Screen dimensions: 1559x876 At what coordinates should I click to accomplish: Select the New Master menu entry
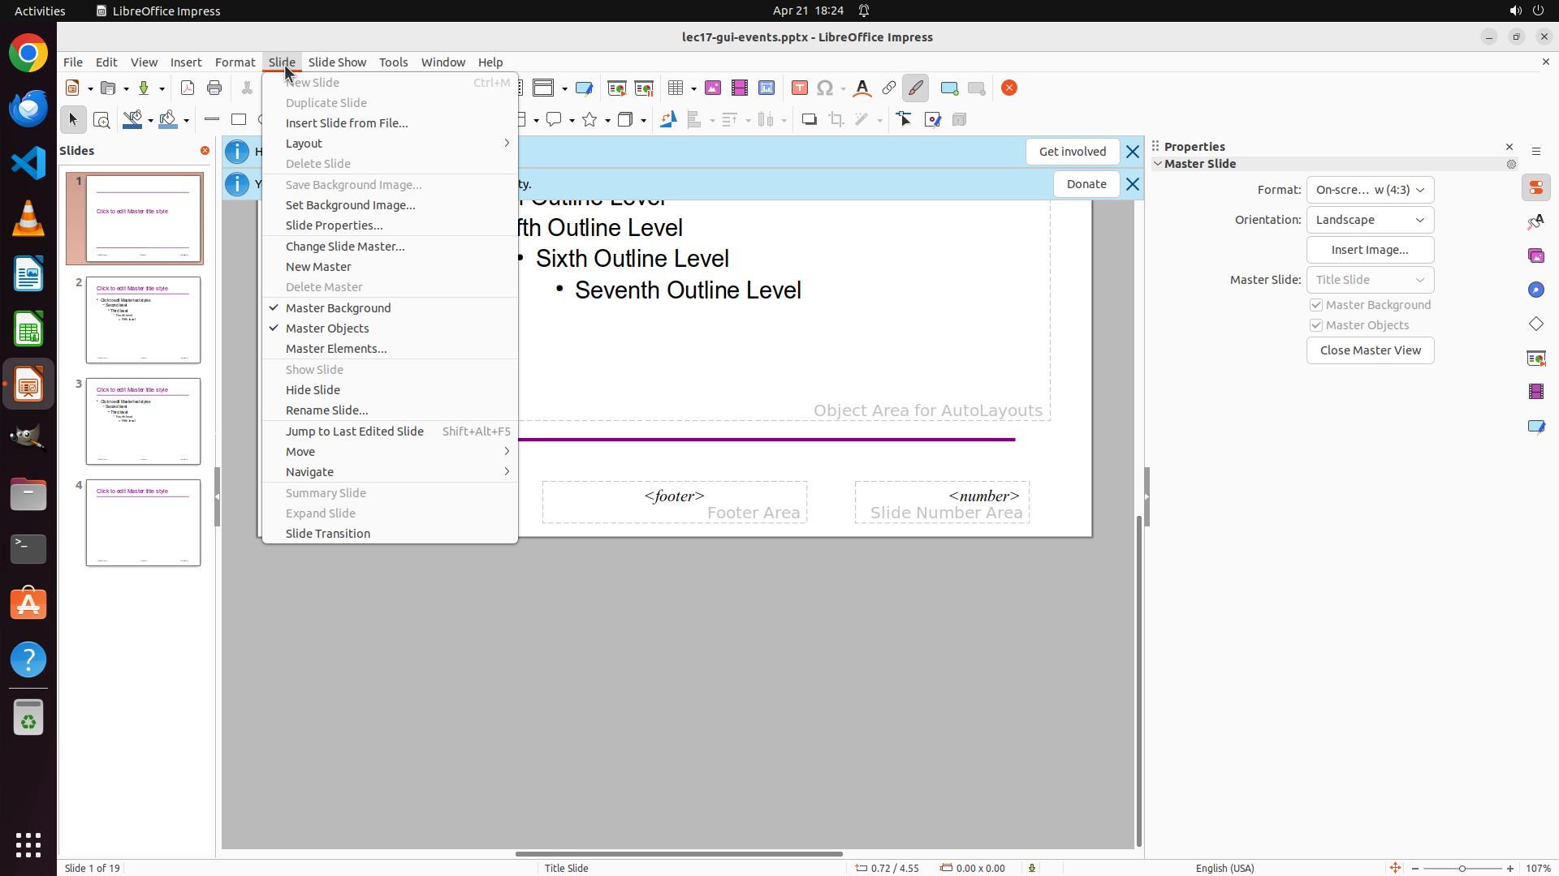coord(318,267)
